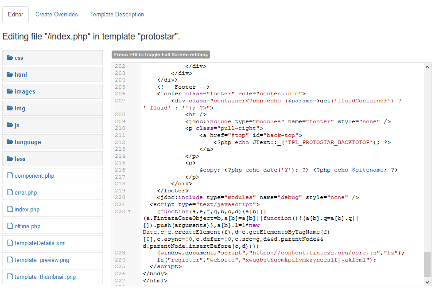Screen dimensions: 443x289
Task: Click the editor scroll up arrow
Action: pyautogui.click(x=427, y=66)
